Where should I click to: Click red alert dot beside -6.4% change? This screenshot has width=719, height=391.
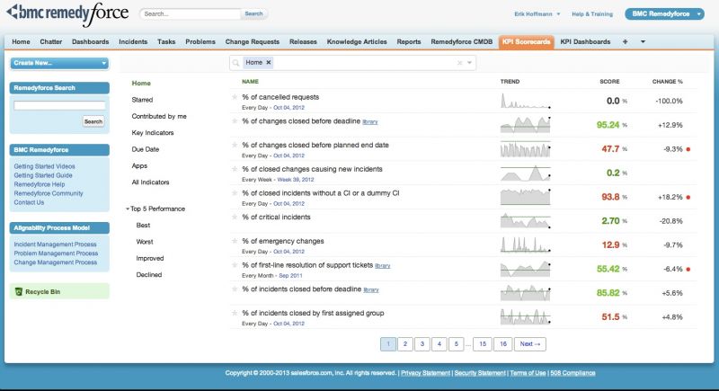click(688, 269)
